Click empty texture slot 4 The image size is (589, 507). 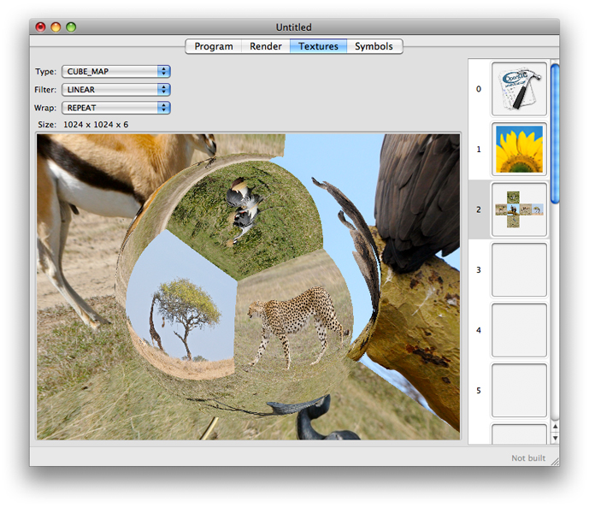[x=519, y=330]
